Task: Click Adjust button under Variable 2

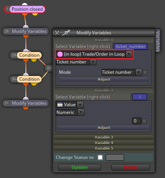Action: click(x=104, y=128)
